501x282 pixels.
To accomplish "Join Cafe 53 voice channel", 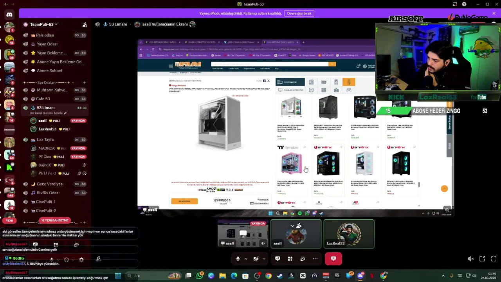I will coord(55,99).
